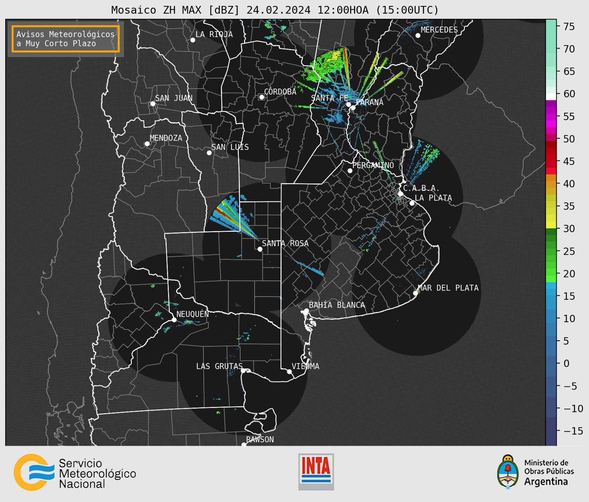The height and width of the screenshot is (502, 589).
Task: Click the Ministerio de Obras Públicas text
Action: pos(549,467)
